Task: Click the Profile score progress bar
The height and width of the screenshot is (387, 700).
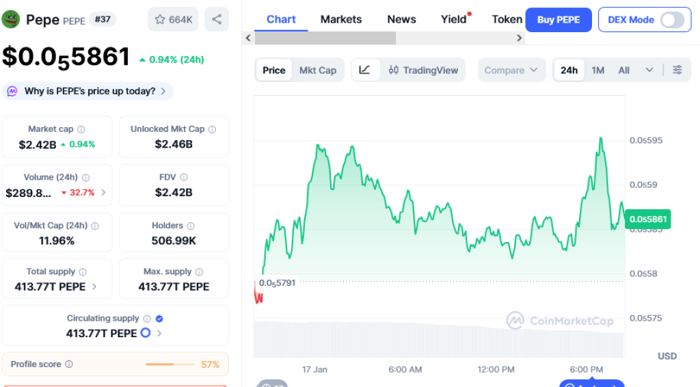Action: (x=170, y=364)
